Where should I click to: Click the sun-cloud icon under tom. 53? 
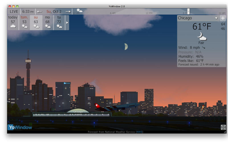25,26
